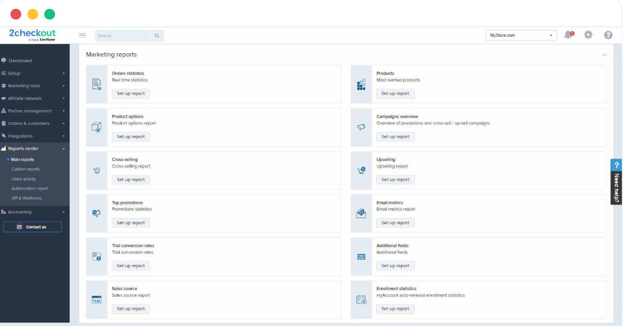This screenshot has height=326, width=623.
Task: Open Custom reports in sidebar
Action: point(25,169)
